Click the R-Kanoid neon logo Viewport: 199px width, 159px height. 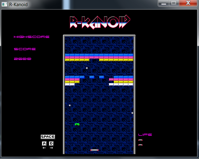click(x=100, y=22)
